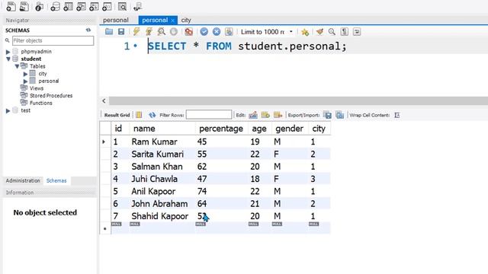Click the Filter objects search field

click(53, 40)
